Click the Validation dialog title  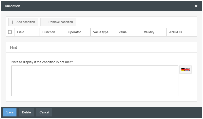click(12, 6)
